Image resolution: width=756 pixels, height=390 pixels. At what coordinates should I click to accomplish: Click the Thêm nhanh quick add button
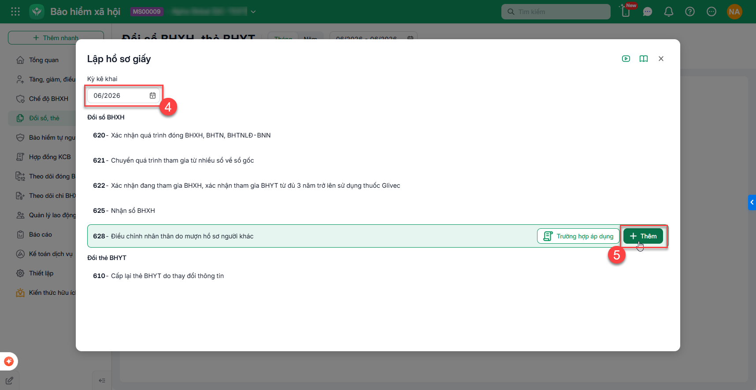pos(56,38)
